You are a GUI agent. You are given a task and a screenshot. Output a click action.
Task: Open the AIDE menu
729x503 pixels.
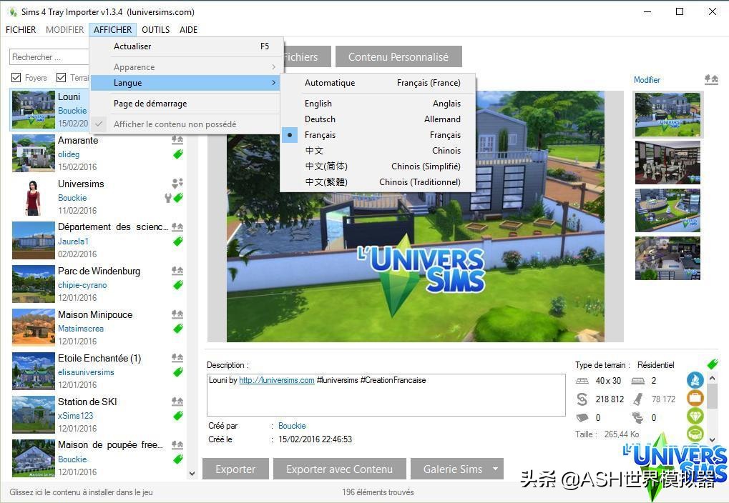coord(188,30)
